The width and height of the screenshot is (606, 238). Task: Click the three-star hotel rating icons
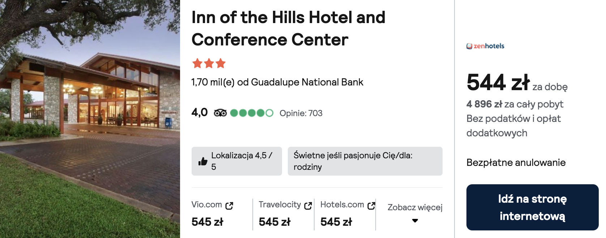pos(209,63)
